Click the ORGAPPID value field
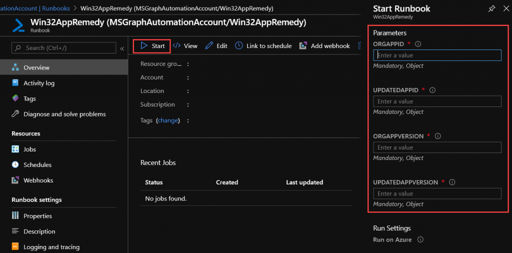The height and width of the screenshot is (253, 512). [437, 55]
